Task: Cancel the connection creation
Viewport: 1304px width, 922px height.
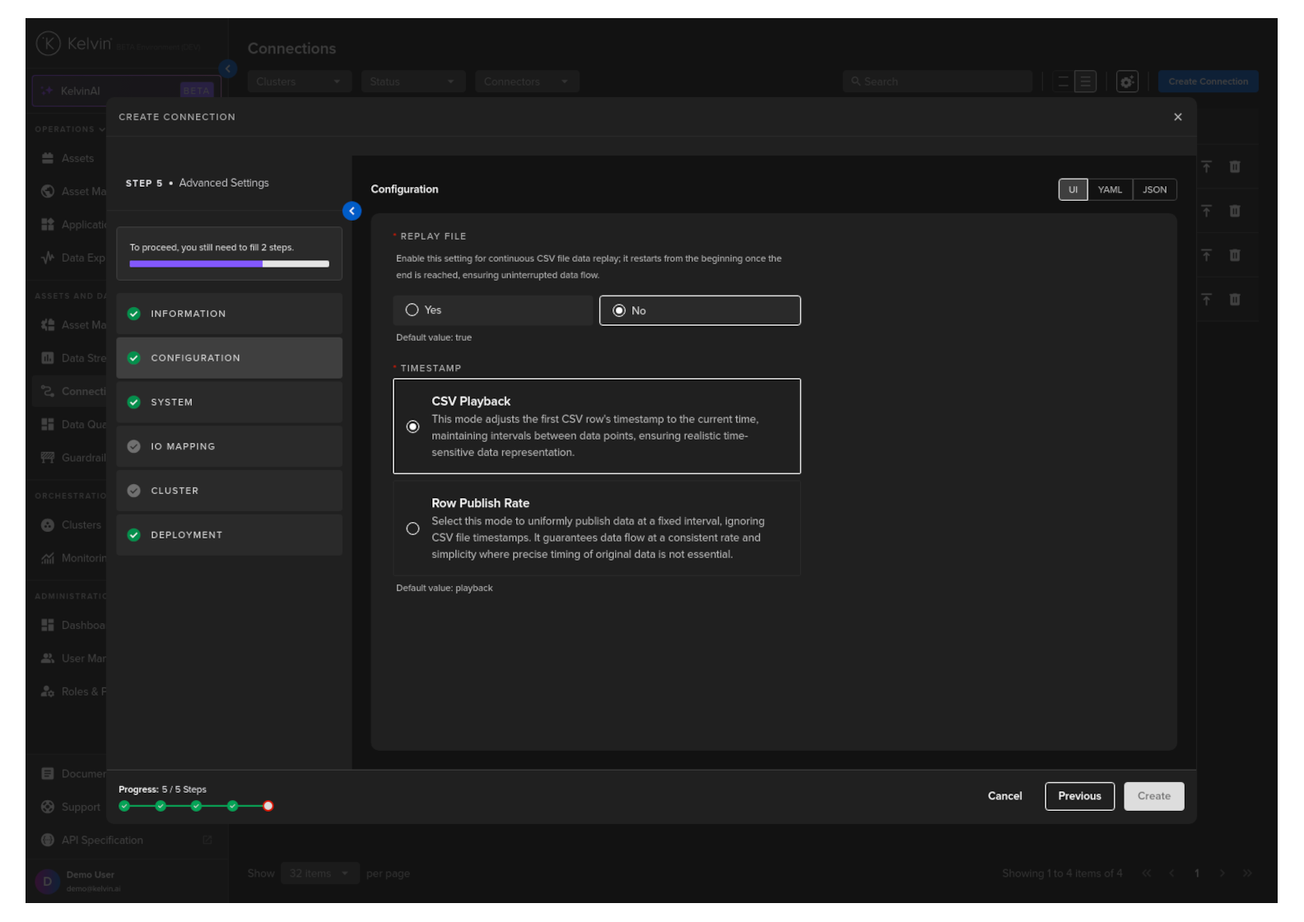Action: (x=1004, y=796)
